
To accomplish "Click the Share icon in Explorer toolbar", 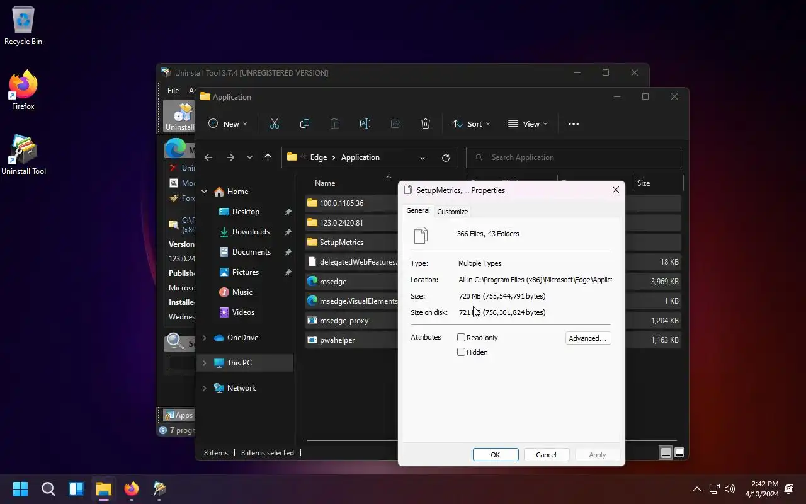I will (395, 124).
